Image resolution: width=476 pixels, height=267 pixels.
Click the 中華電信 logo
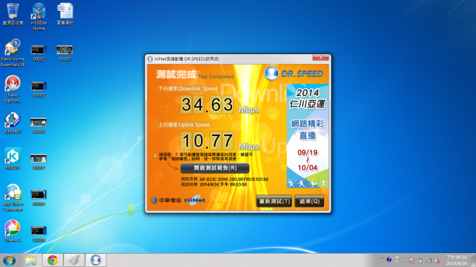[166, 200]
